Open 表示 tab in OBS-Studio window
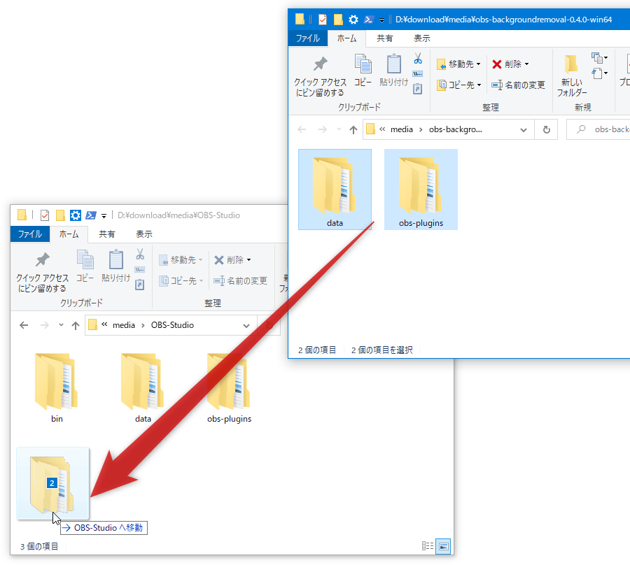 (x=143, y=234)
